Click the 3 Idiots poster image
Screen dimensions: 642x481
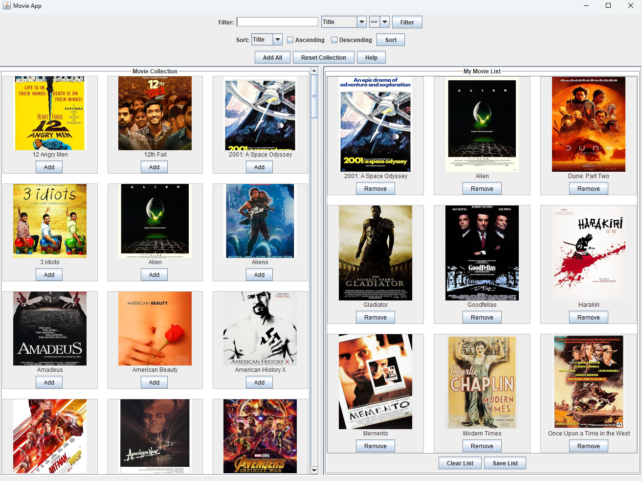(x=49, y=221)
